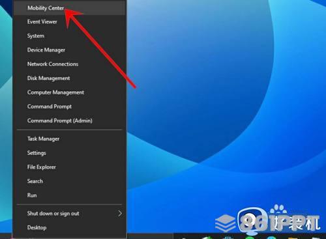
Task: Launch File Explorer
Action: click(70, 167)
